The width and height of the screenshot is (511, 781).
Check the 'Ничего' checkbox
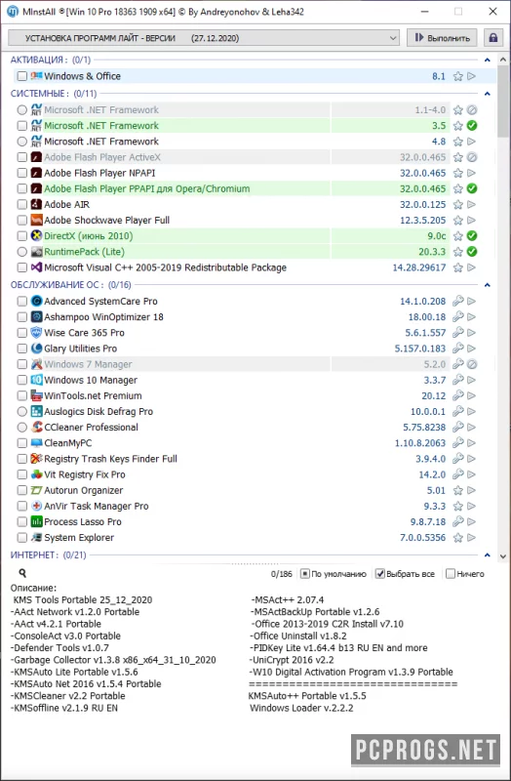pos(451,574)
